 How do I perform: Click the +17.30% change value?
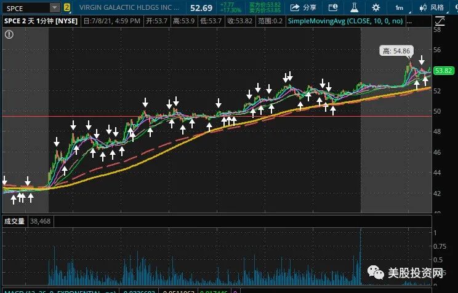231,10
